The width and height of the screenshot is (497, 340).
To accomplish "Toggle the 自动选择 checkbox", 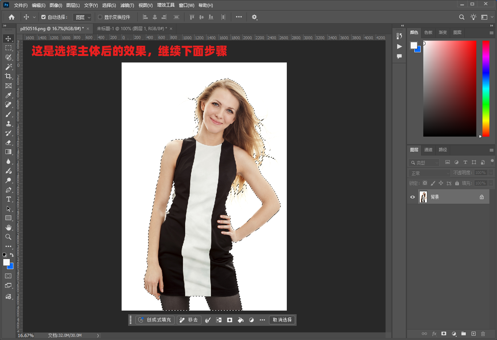I will (44, 17).
